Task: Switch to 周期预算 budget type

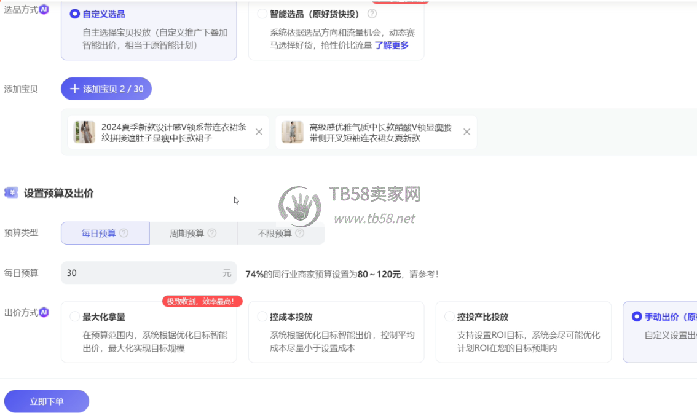Action: [x=193, y=234]
